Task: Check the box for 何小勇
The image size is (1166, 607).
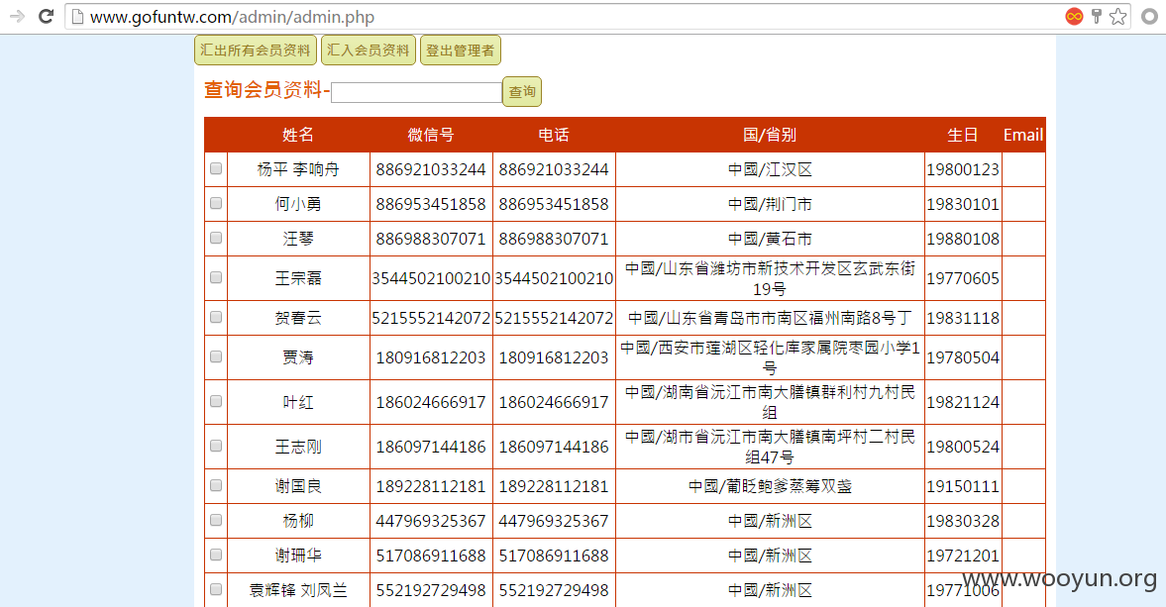Action: pyautogui.click(x=216, y=203)
